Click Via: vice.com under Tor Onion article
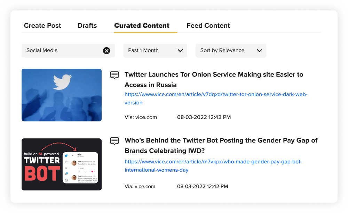Screen dimensions: 348x213 point(141,117)
